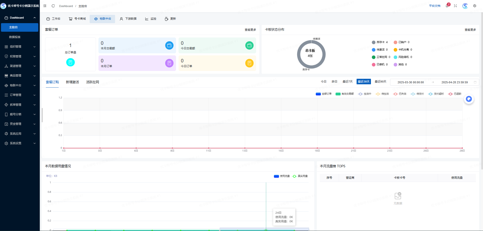Toggle 支付超时 legend series
This screenshot has width=483, height=231.
click(x=436, y=94)
